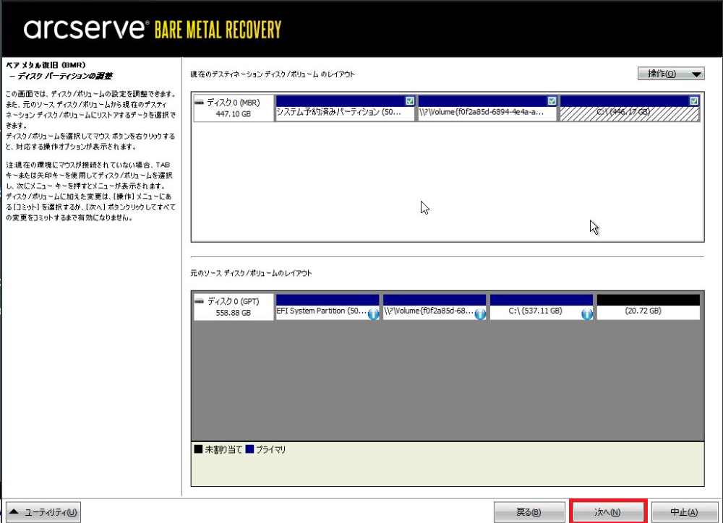Select source EFI System Partition block

[322, 311]
